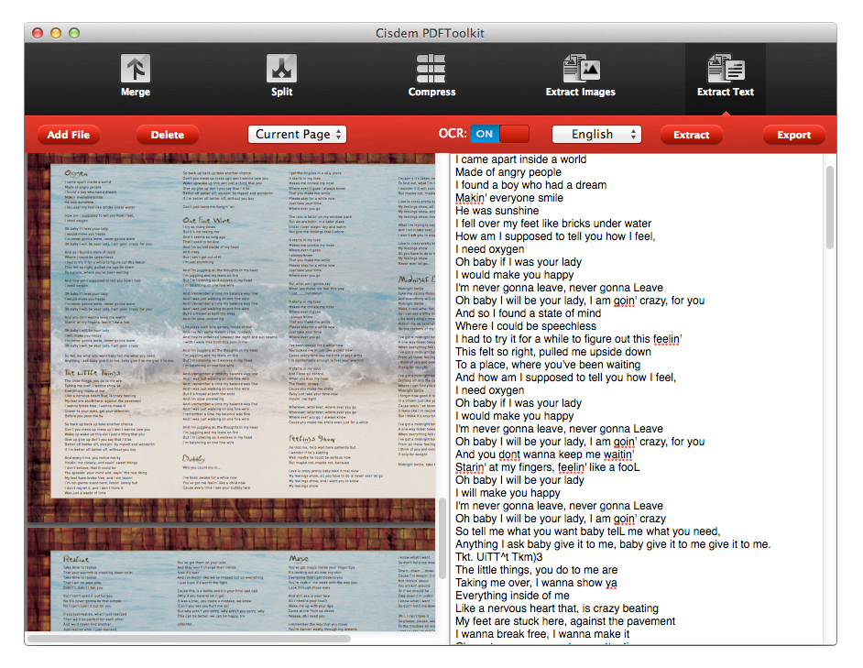Select the Split tool

point(281,75)
